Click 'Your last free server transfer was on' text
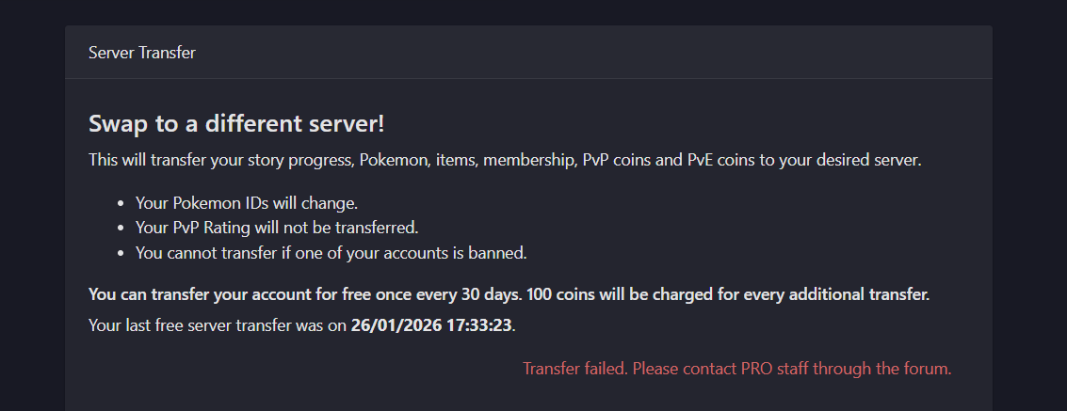 point(217,326)
